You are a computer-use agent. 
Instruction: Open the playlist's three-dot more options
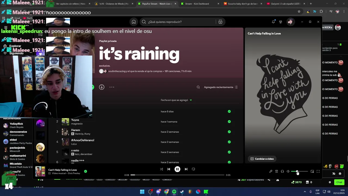click(x=112, y=87)
